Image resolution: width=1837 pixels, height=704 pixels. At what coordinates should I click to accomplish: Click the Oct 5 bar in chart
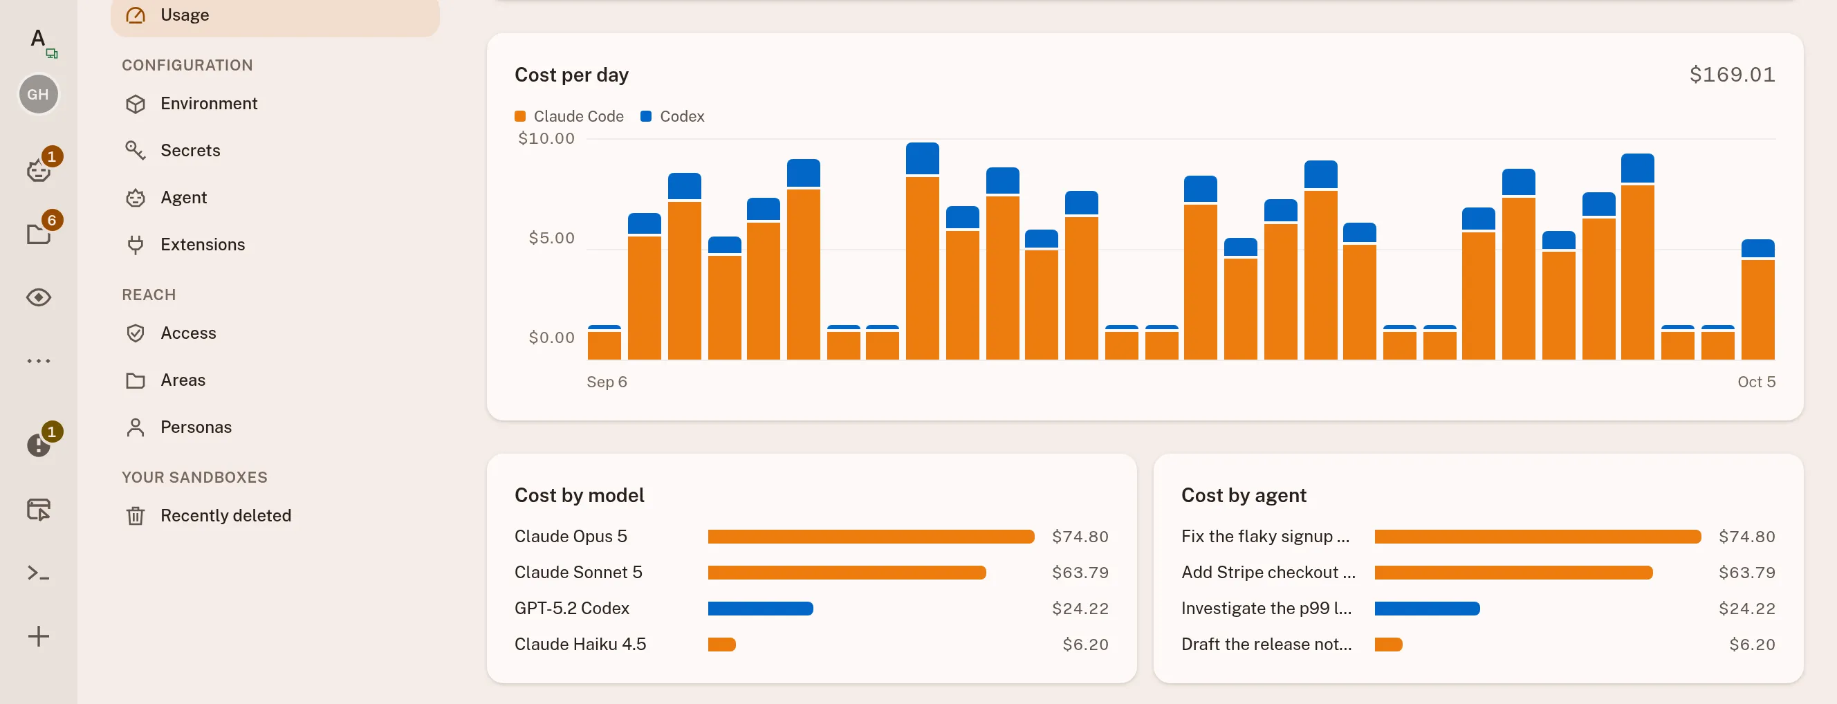[x=1758, y=299]
